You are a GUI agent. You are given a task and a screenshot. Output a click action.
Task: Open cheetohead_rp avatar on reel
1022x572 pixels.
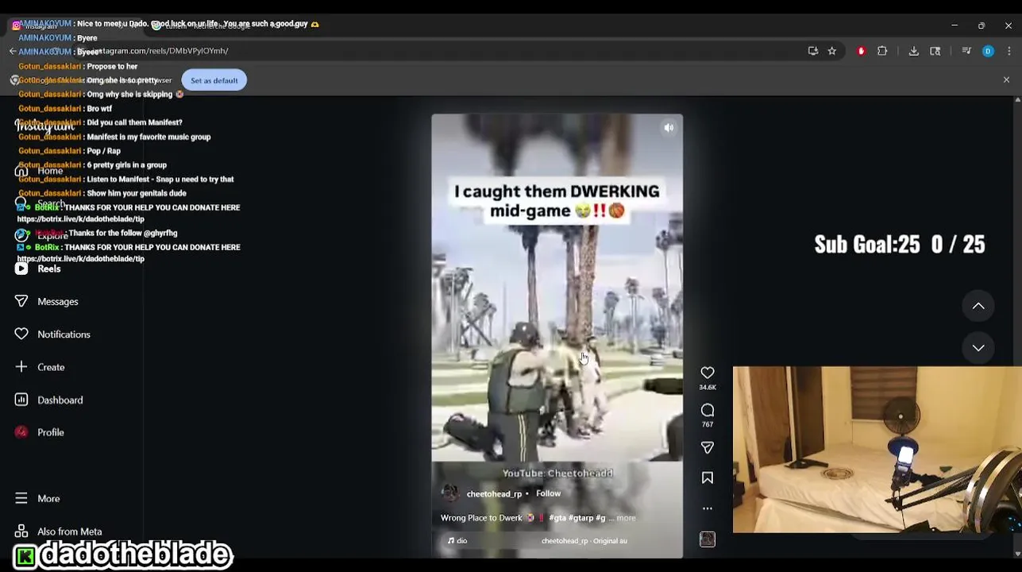[x=450, y=493]
